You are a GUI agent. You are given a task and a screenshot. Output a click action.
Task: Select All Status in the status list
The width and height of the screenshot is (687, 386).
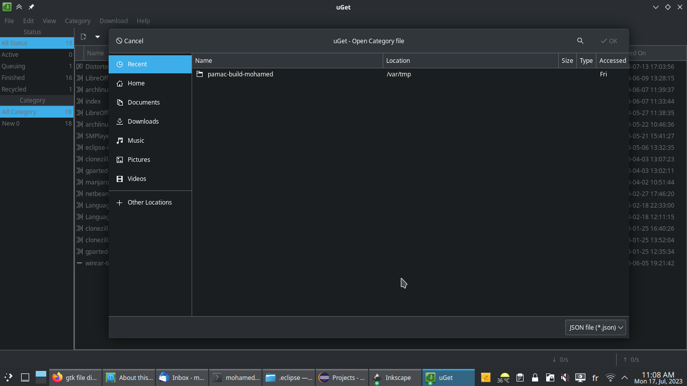coord(37,43)
